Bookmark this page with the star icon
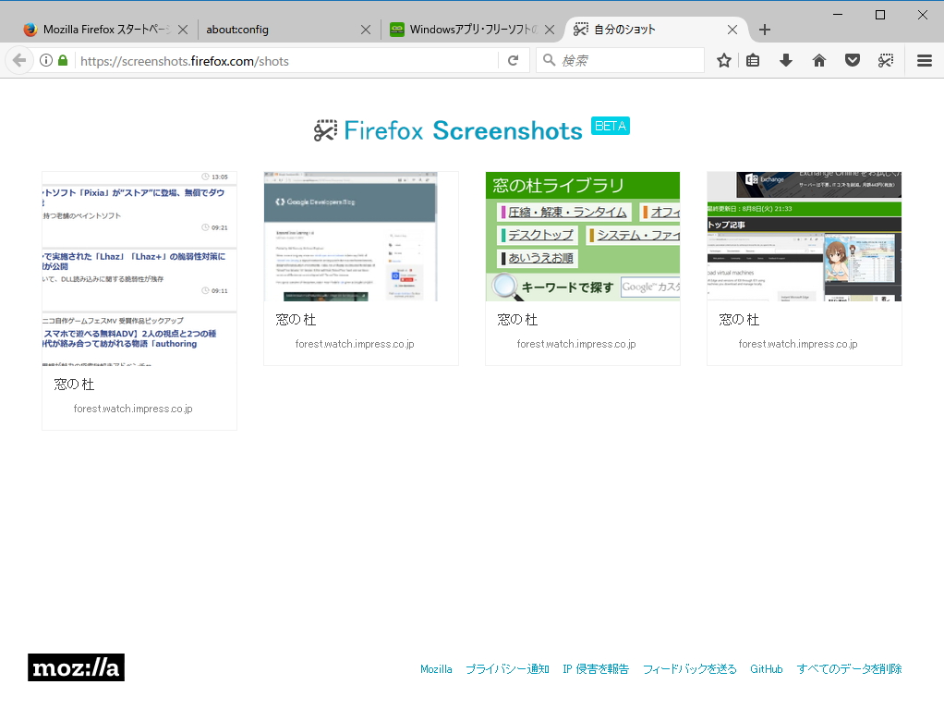944x709 pixels. click(723, 60)
